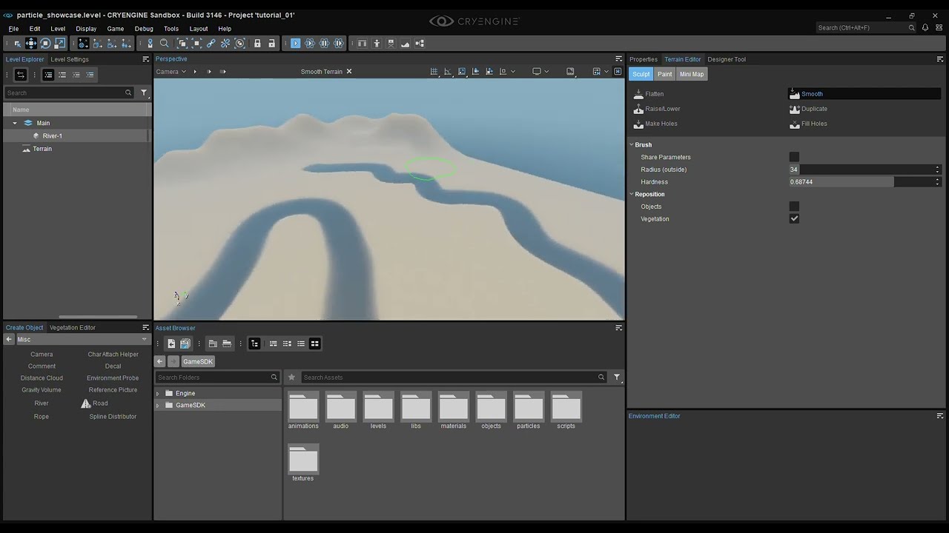Switch Asset Browser to thumbnail view

[x=314, y=343]
